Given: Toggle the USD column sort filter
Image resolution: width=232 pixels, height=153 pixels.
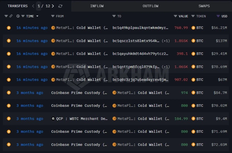Looking at the screenshot, I should point(218,16).
